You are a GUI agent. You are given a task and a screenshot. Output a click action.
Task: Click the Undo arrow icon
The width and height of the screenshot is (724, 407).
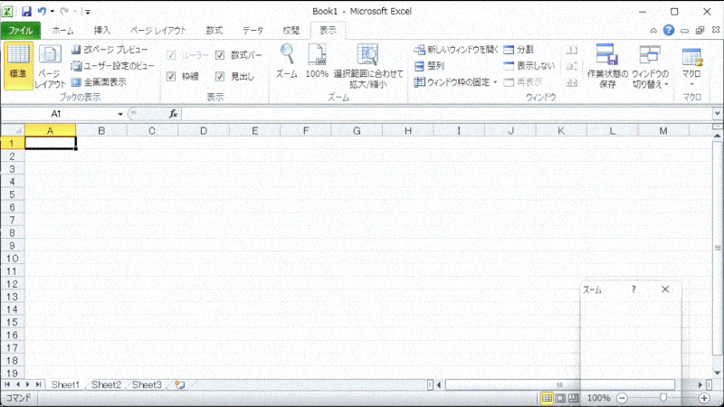pos(42,12)
